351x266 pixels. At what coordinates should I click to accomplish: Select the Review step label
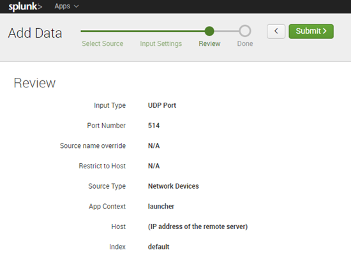coord(209,43)
